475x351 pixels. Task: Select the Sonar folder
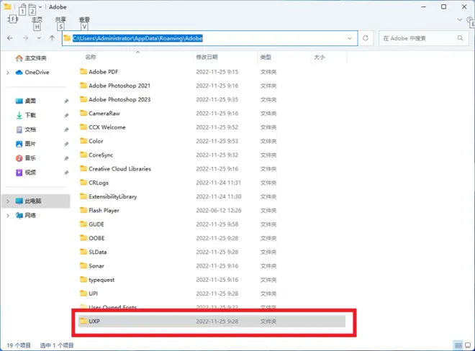[x=92, y=266]
